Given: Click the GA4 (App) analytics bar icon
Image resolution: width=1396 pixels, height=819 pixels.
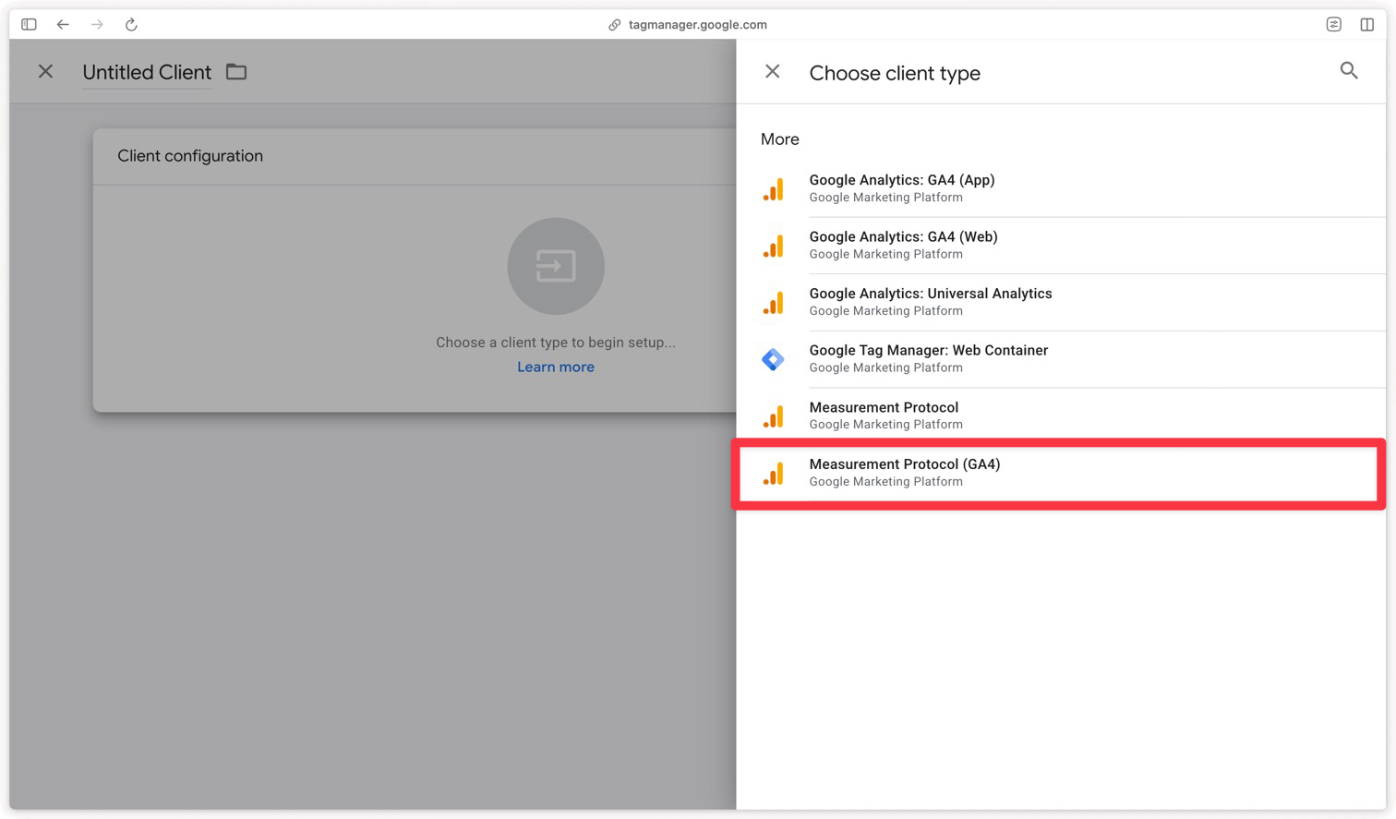Looking at the screenshot, I should tap(774, 189).
